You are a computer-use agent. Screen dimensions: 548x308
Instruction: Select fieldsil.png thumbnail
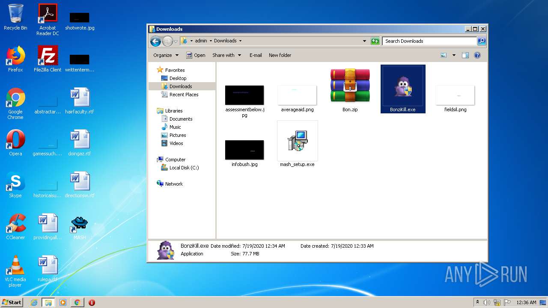coord(455,95)
